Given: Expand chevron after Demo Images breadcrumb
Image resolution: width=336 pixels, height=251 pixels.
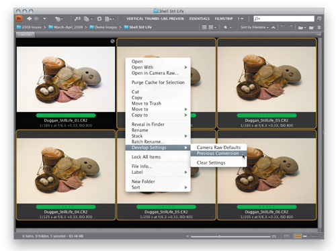Looking at the screenshot, I should pos(120,28).
